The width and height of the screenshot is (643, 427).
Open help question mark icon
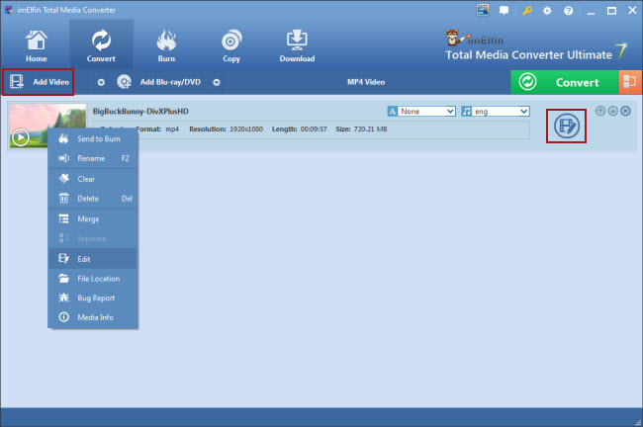click(x=569, y=11)
